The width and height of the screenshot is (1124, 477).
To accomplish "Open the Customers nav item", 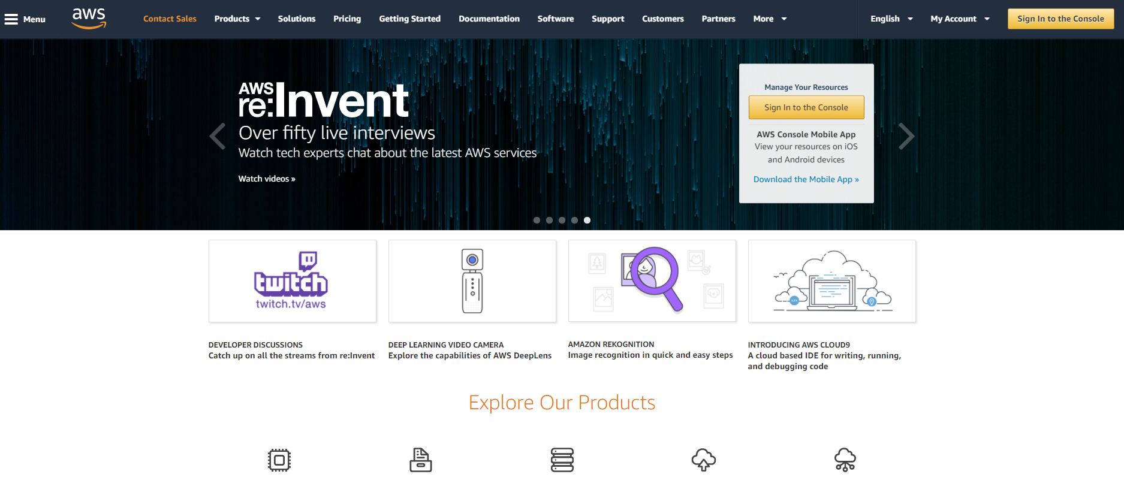I will tap(663, 19).
